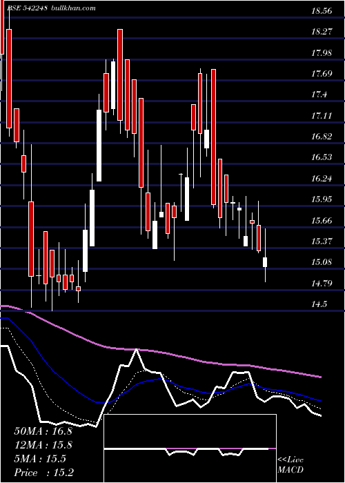Click the last white candlestick near 15.08
345x483 pixels.
[x=265, y=262]
